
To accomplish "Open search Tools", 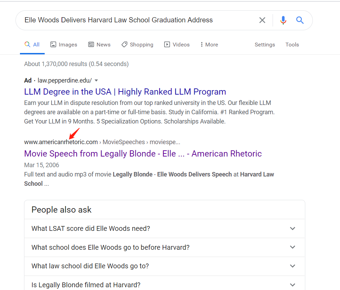I will 292,44.
